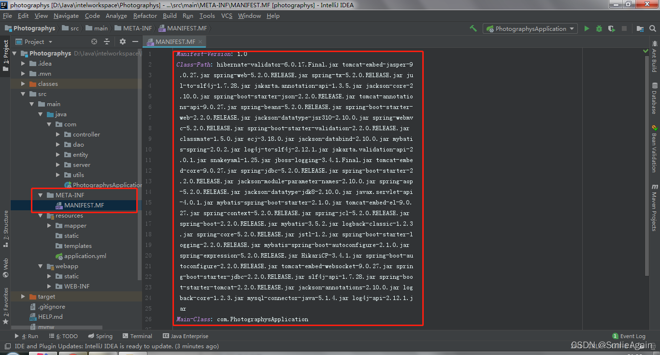The width and height of the screenshot is (660, 355).
Task: Open the Refactor menu
Action: [145, 16]
